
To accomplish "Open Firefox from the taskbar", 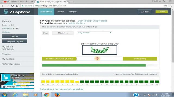I will pos(57,95).
